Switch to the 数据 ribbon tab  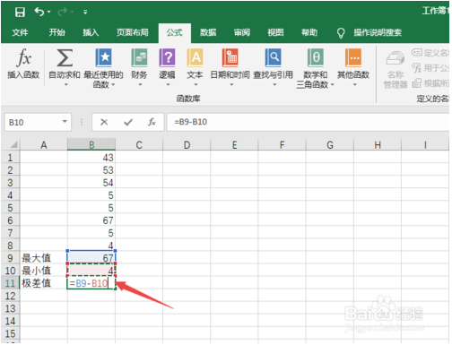point(208,32)
